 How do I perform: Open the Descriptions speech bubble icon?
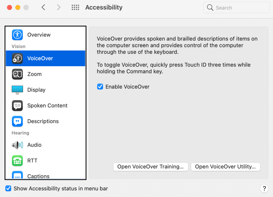[17, 121]
